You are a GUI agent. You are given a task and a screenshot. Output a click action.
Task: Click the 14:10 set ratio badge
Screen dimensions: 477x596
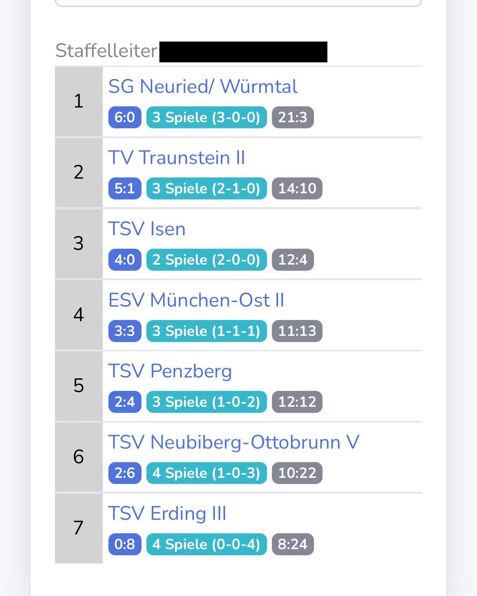tap(297, 188)
